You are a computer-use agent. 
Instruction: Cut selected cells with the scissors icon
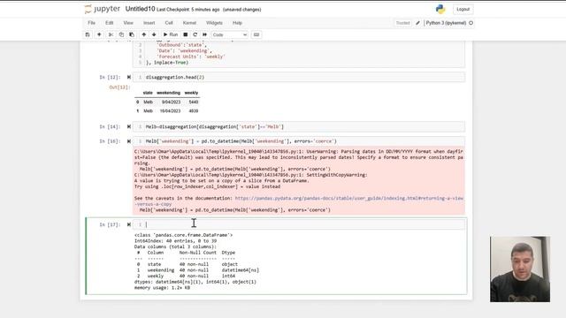[111, 34]
